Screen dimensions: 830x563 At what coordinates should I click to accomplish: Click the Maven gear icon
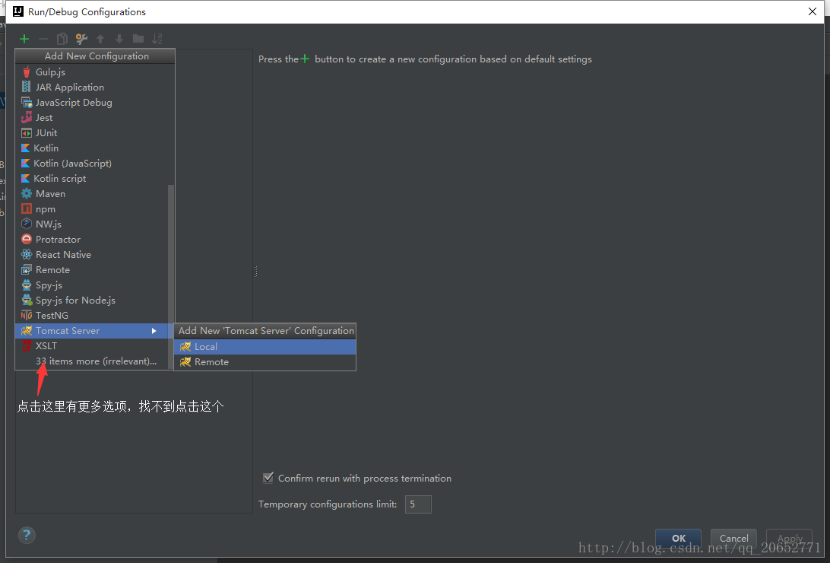(x=27, y=194)
